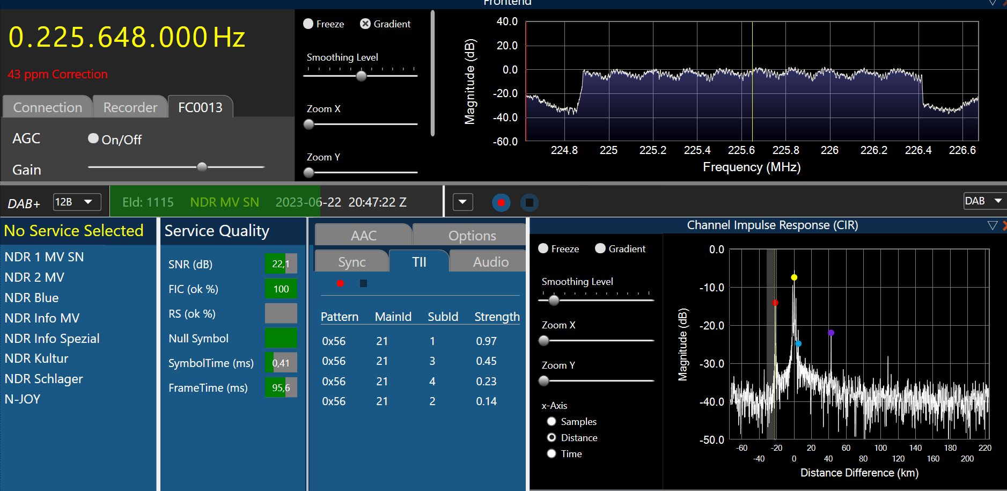Viewport: 1007px width, 491px height.
Task: Click the red dot in TII tab
Action: point(340,283)
